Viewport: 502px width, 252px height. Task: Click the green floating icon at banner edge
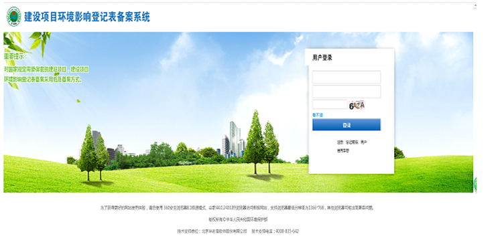point(475,184)
